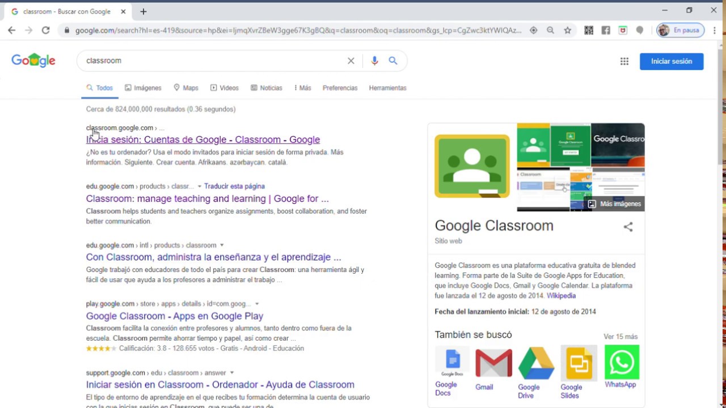Close the classroom browser tab

[x=123, y=11]
